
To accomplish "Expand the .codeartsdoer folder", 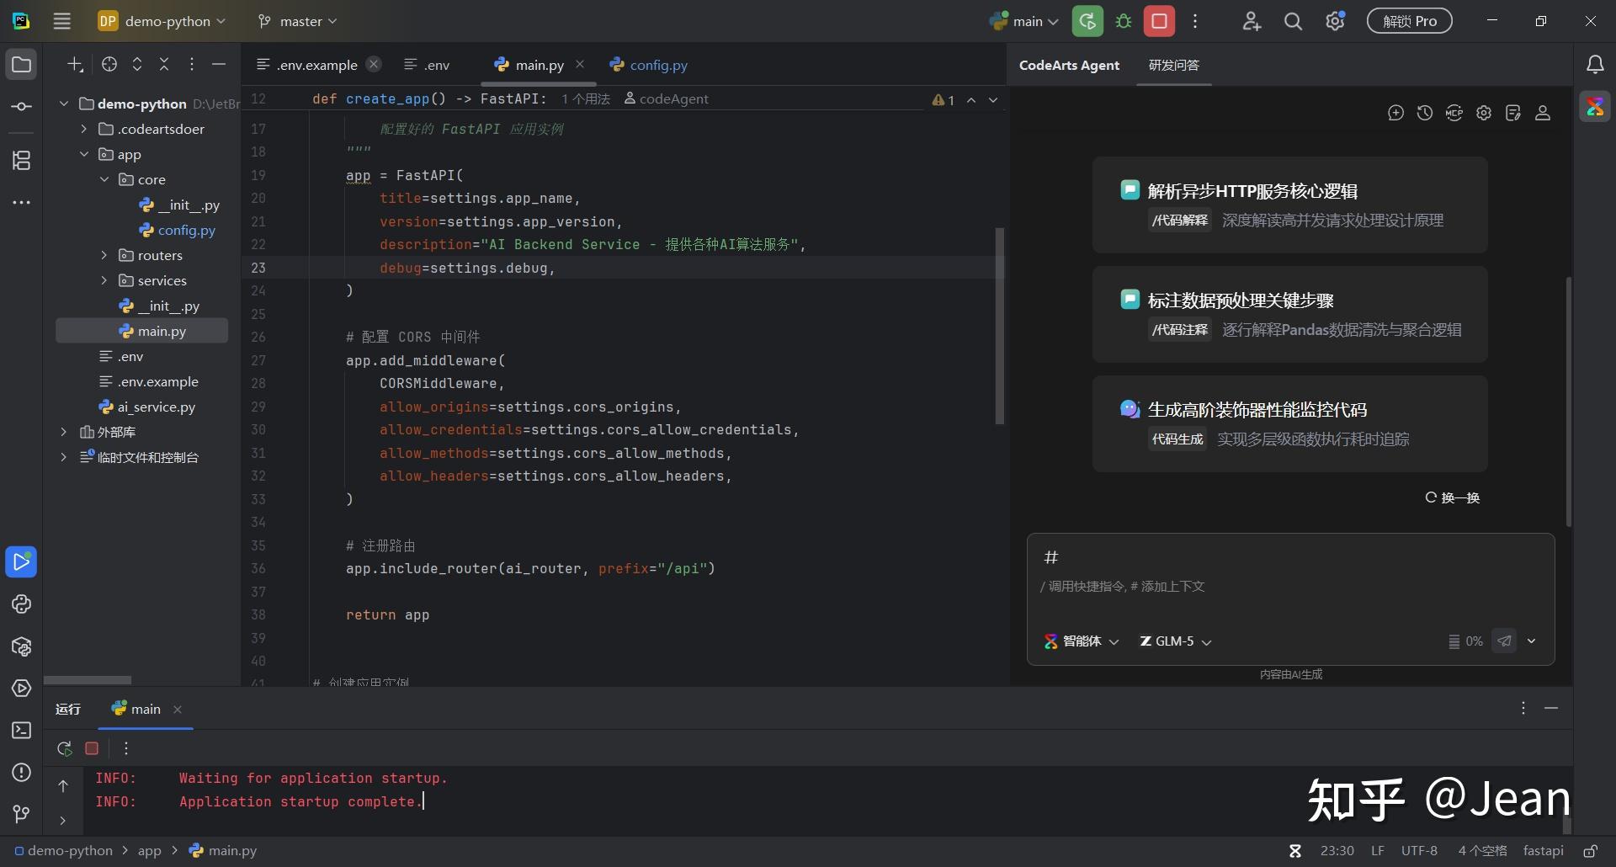I will [x=83, y=129].
